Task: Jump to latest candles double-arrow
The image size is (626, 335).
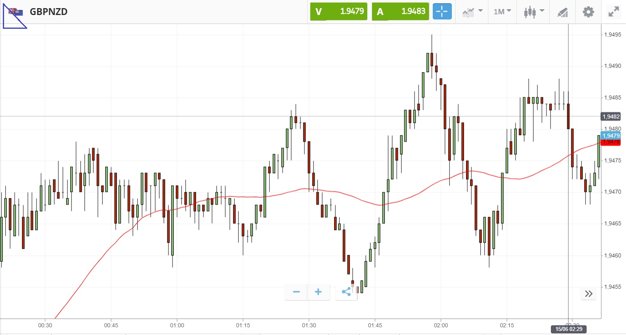Action: point(589,294)
